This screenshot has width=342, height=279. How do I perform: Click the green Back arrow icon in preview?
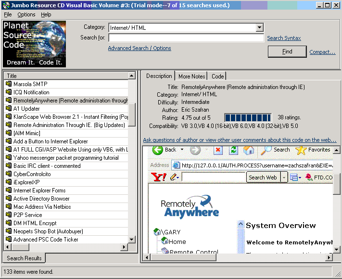click(x=157, y=150)
